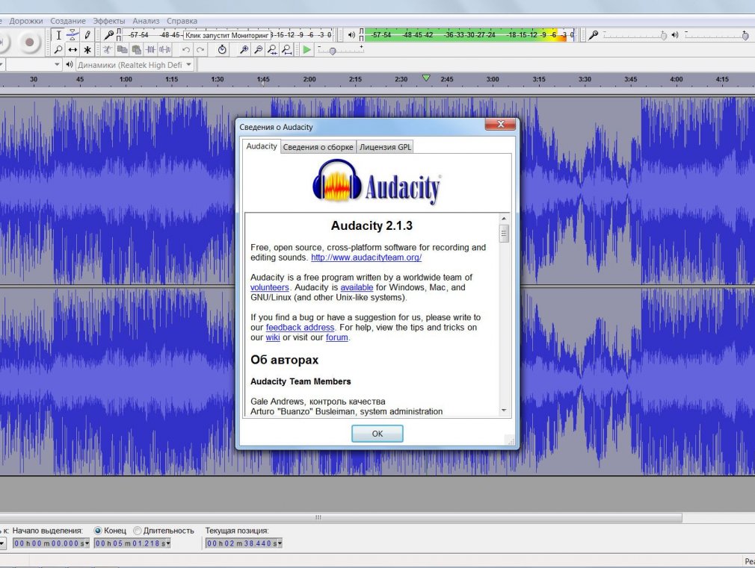Click the recording level meter to start monitoring
This screenshot has height=568, width=755.
click(x=228, y=34)
